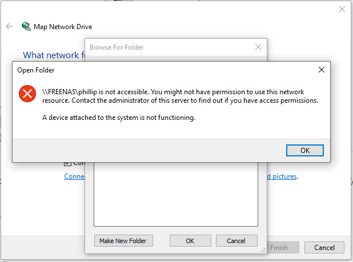
Task: Go back using the wizard's back arrow
Action: pos(9,26)
